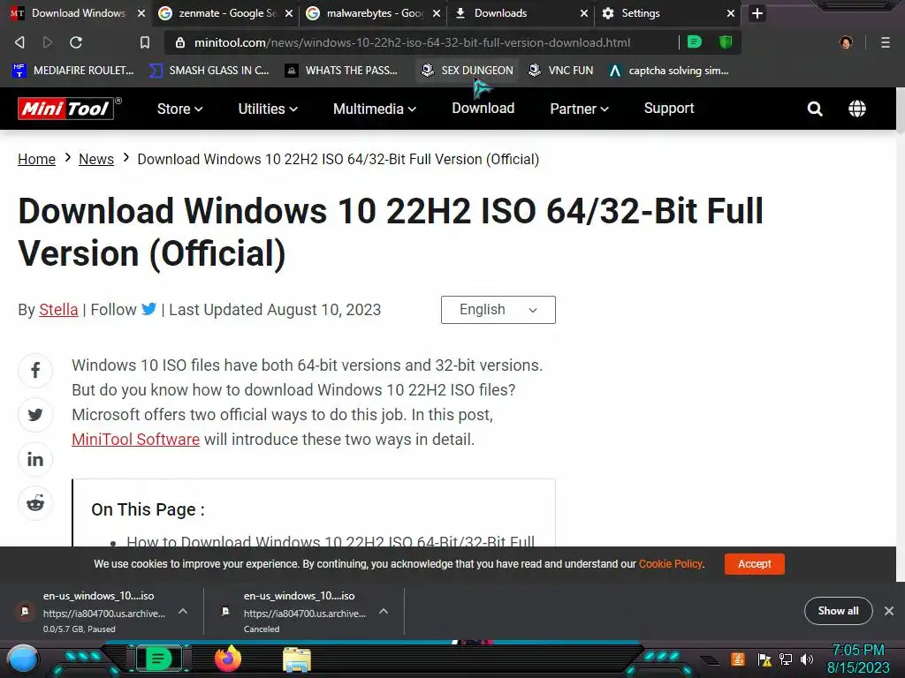This screenshot has height=678, width=905.
Task: Switch to the malwarebytes Google tab
Action: (374, 13)
